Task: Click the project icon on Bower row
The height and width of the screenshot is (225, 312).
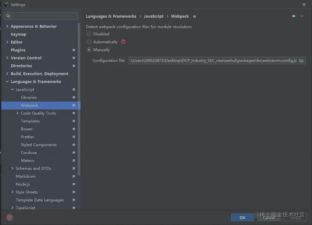Action: coord(74,129)
